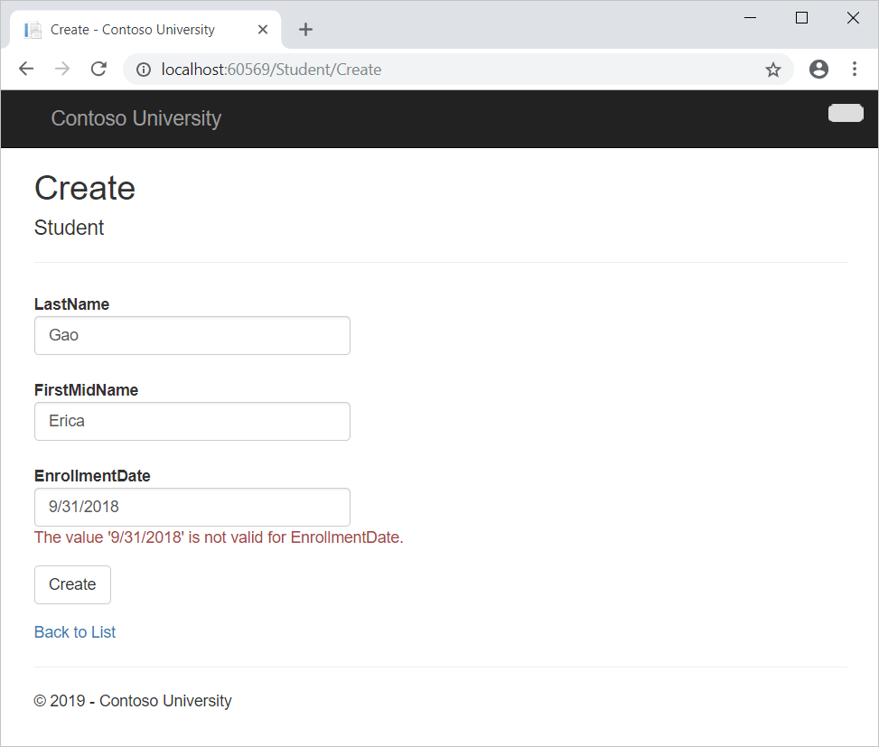Click the browser back arrow
Image resolution: width=879 pixels, height=747 pixels.
coord(25,69)
